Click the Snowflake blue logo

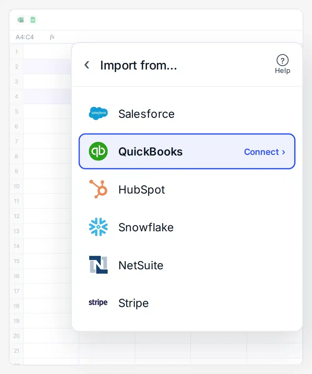click(98, 227)
